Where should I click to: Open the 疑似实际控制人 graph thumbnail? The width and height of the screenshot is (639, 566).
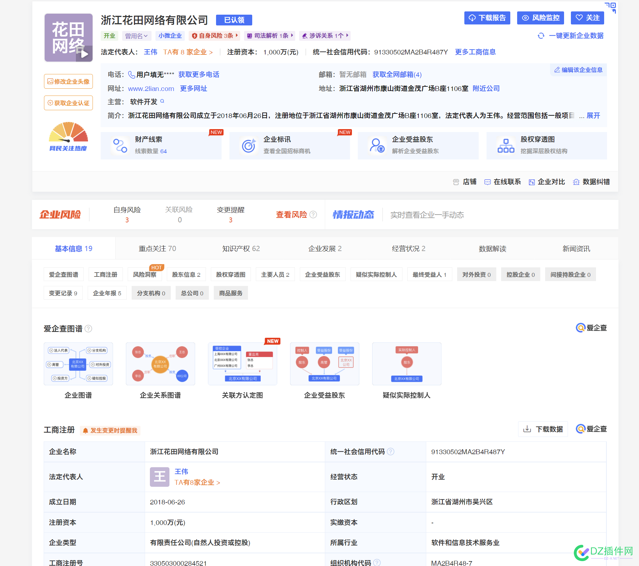click(x=407, y=364)
